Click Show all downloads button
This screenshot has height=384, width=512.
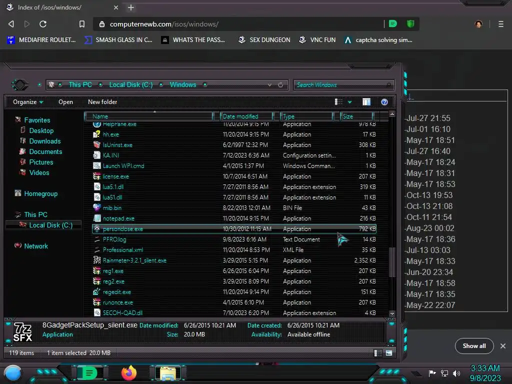coord(474,346)
